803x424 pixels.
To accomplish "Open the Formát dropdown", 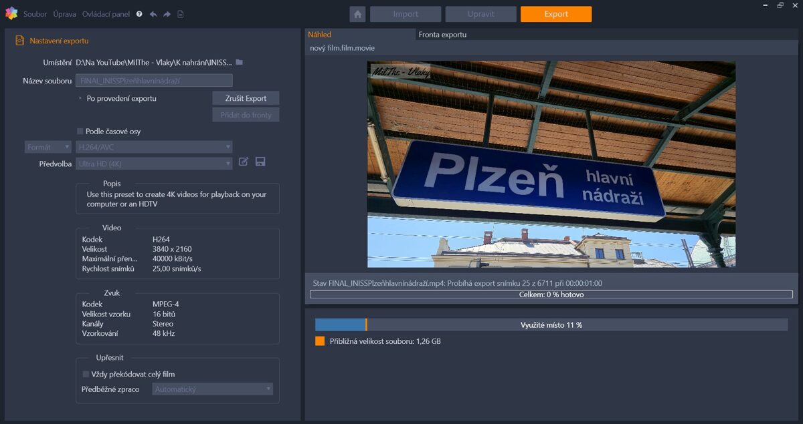I will 48,146.
